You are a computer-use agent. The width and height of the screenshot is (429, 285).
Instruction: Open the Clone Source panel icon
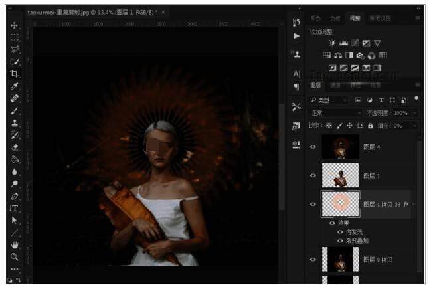(296, 54)
